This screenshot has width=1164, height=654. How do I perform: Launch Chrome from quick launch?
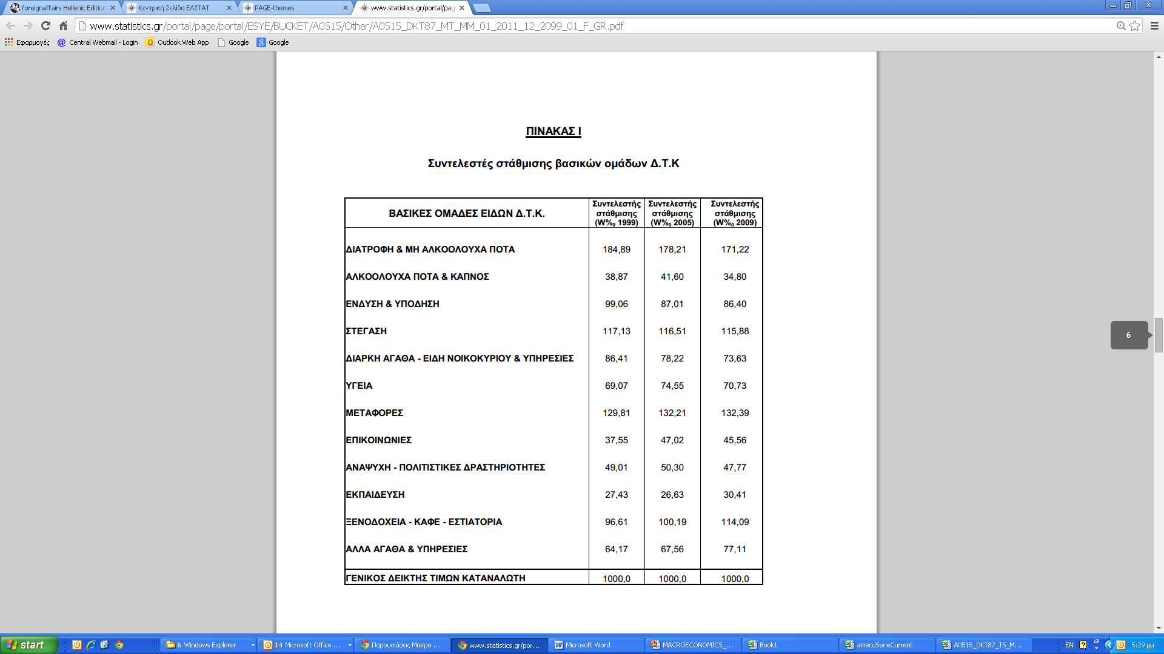point(119,645)
